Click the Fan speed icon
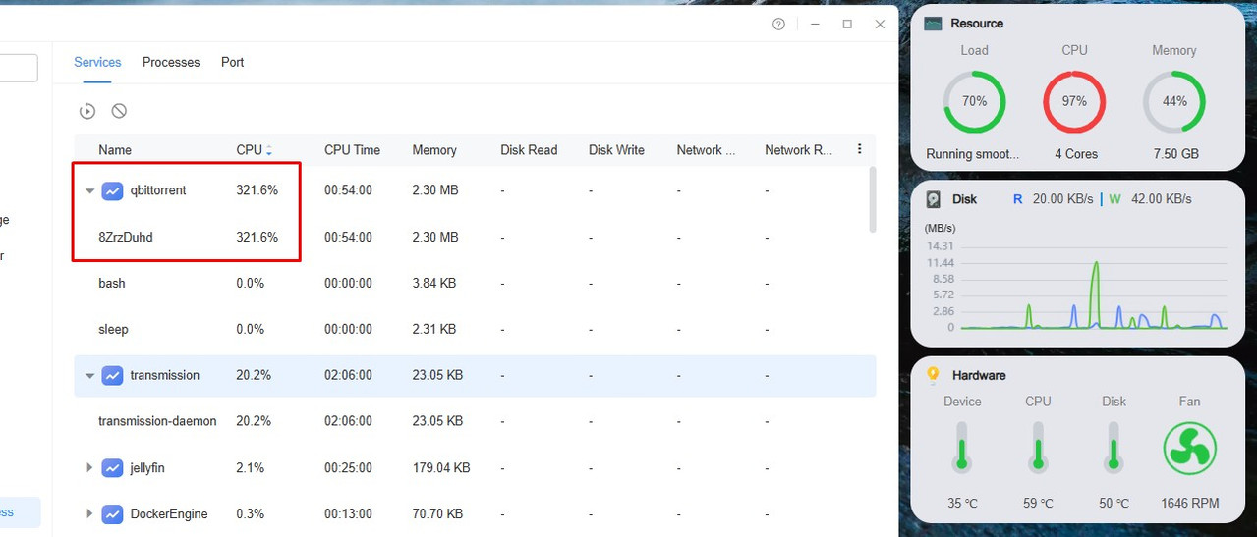1257x537 pixels. click(1189, 449)
